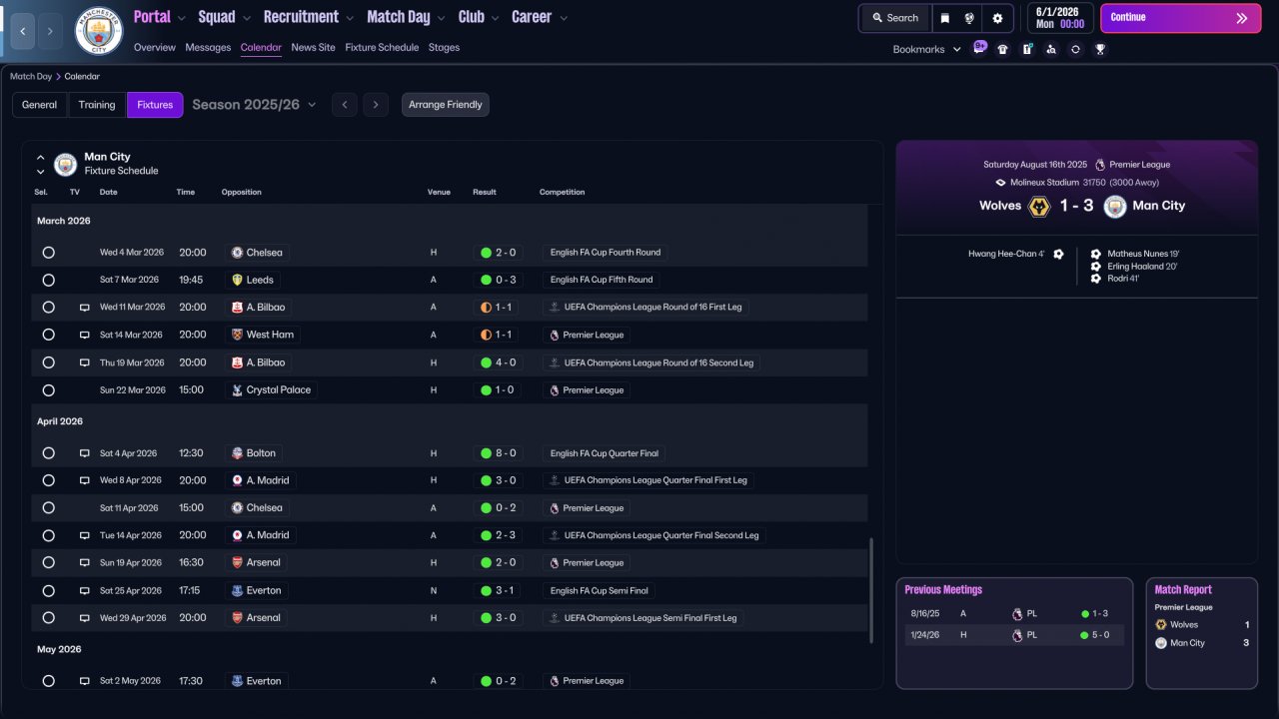
Task: Click the tactics board icon in bookmarks bar
Action: 1027,49
